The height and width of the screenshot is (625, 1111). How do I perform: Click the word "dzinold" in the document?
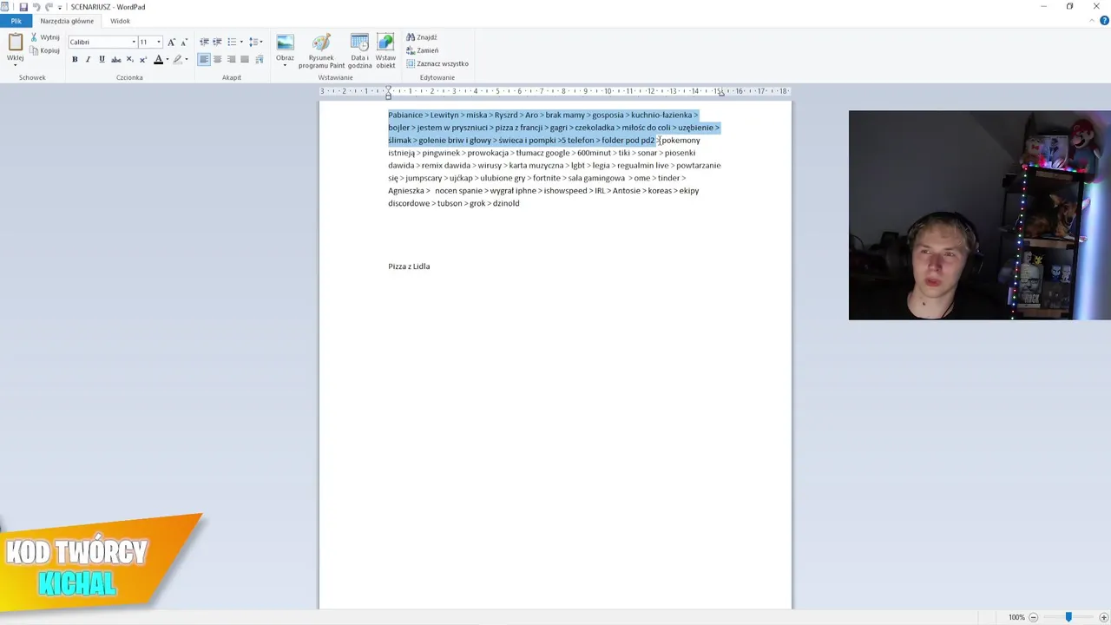[506, 203]
